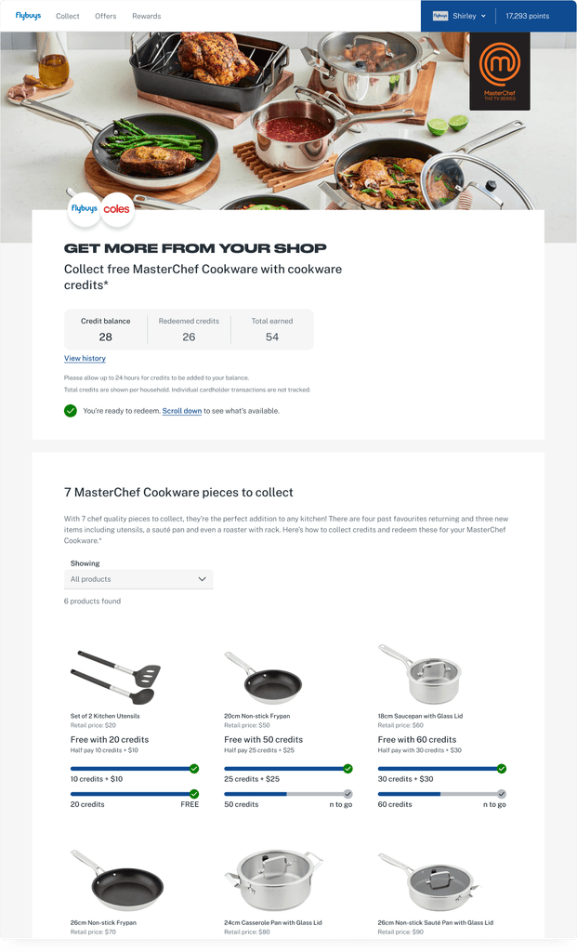577x952 pixels.
Task: Click the 26cm Non-stick Frypan product image
Action: point(118,879)
